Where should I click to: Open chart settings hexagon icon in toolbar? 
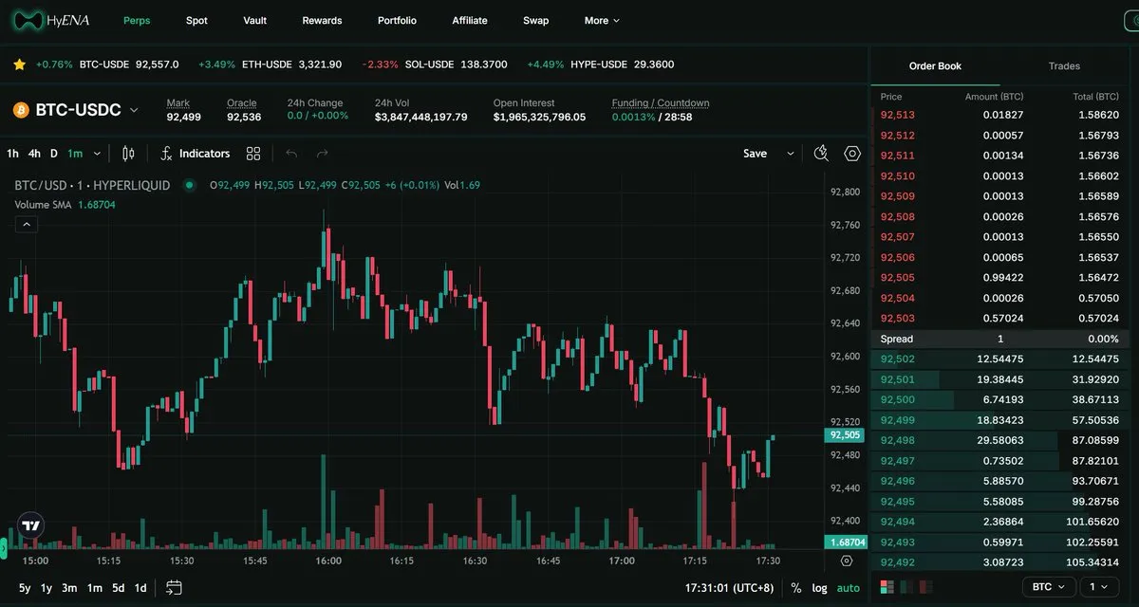click(x=851, y=154)
